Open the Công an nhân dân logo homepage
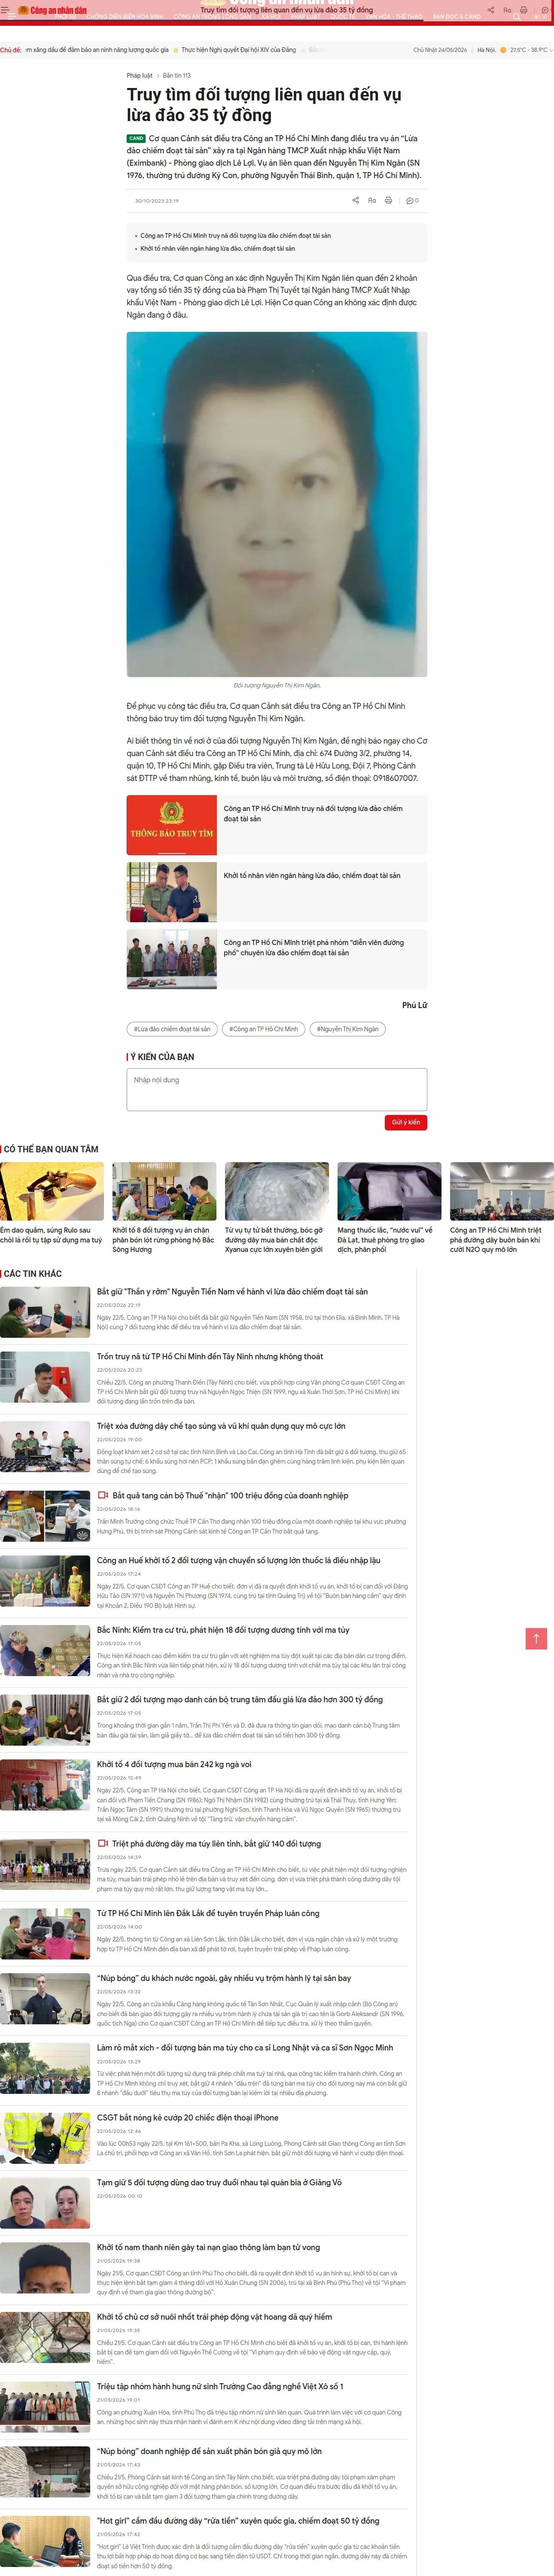The height and width of the screenshot is (2576, 554). [53, 10]
